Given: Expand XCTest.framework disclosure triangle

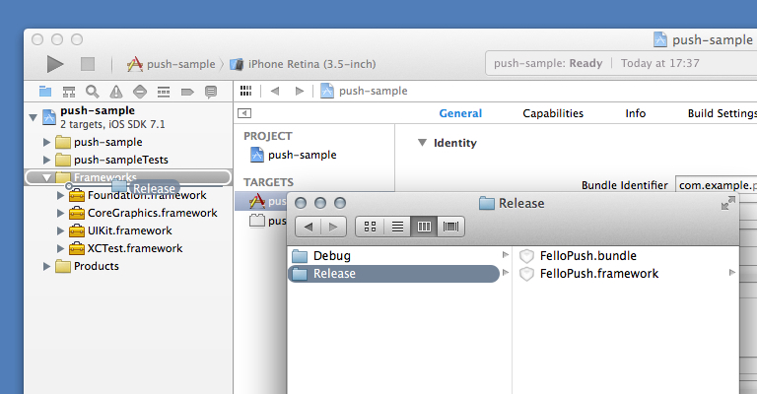Looking at the screenshot, I should 60,249.
